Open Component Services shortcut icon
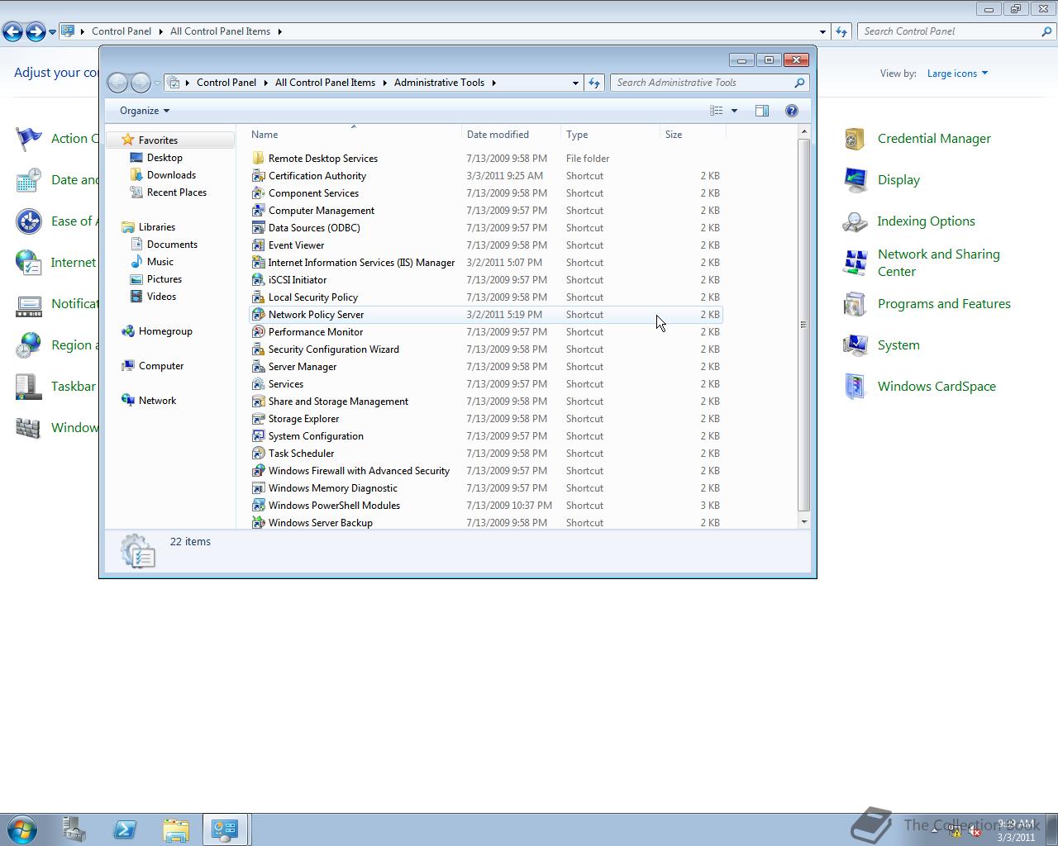Viewport: 1058px width, 846px height. pos(258,193)
